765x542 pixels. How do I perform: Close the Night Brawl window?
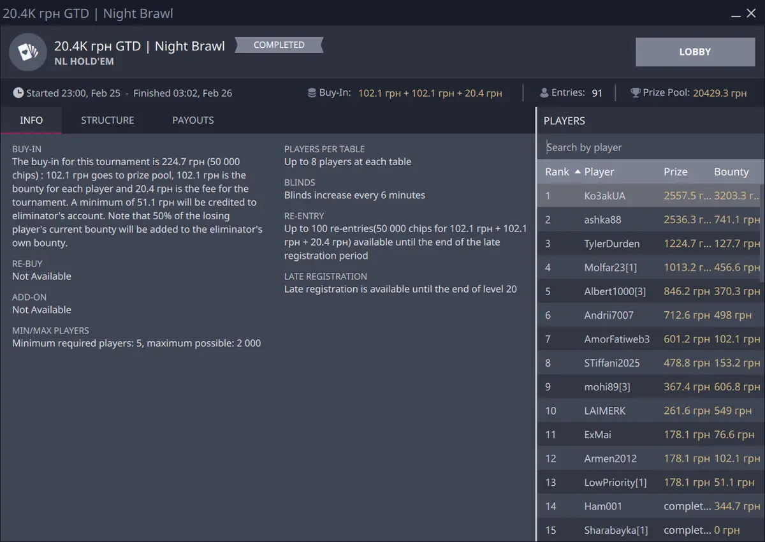coord(752,13)
